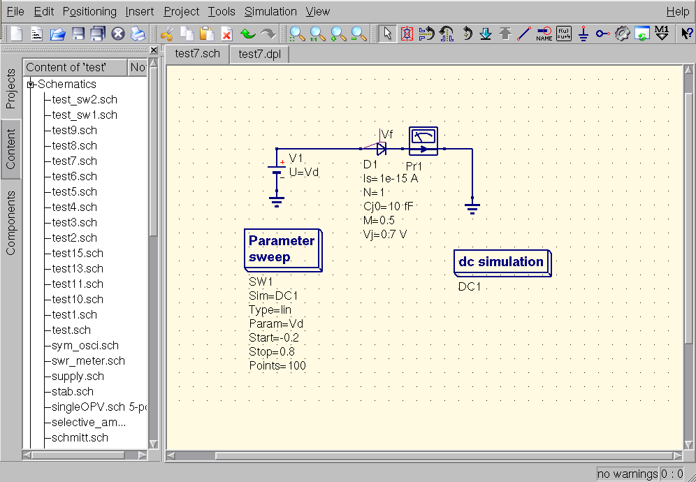Mirror selection about the X axis

tap(426, 34)
